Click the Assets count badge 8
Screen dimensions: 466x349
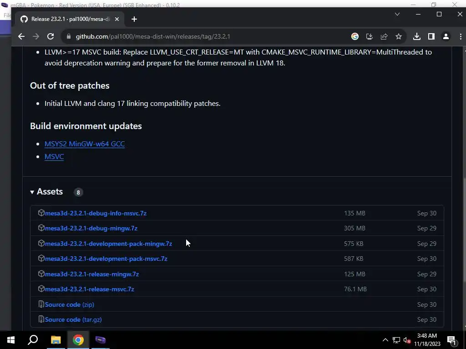pos(78,193)
